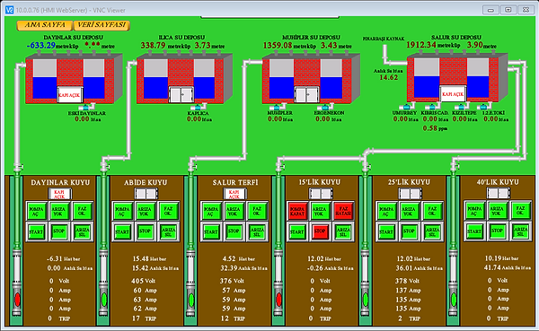The image size is (539, 331).
Task: Click the 12.E.TOKİ outlet valve icon
Action: click(483, 107)
